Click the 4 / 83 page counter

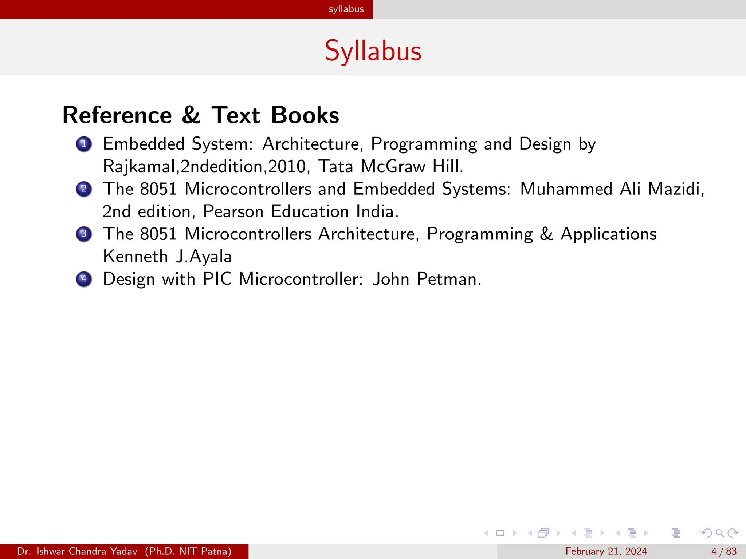[x=724, y=551]
